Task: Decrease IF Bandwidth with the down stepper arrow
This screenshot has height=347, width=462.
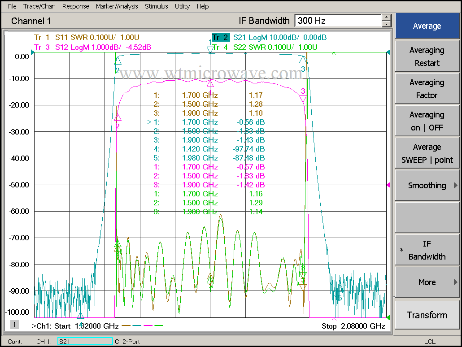Action: (x=387, y=23)
